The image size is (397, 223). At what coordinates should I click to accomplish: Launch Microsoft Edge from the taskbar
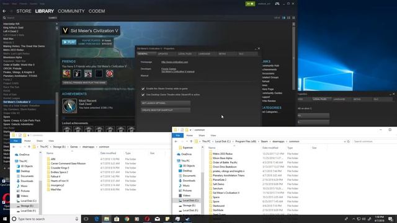pyautogui.click(x=97, y=219)
